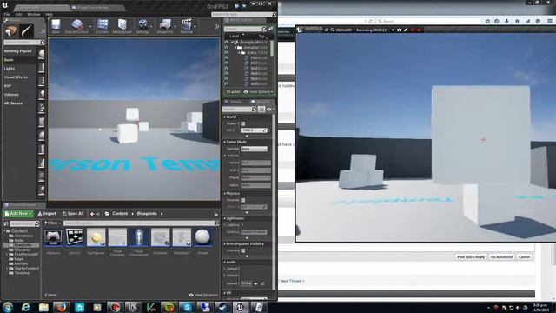Open the File menu

[x=7, y=14]
